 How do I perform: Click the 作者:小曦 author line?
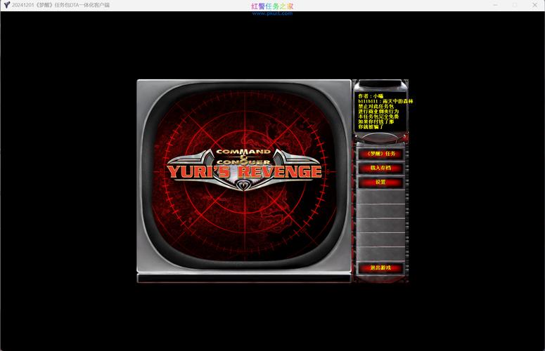coord(371,95)
